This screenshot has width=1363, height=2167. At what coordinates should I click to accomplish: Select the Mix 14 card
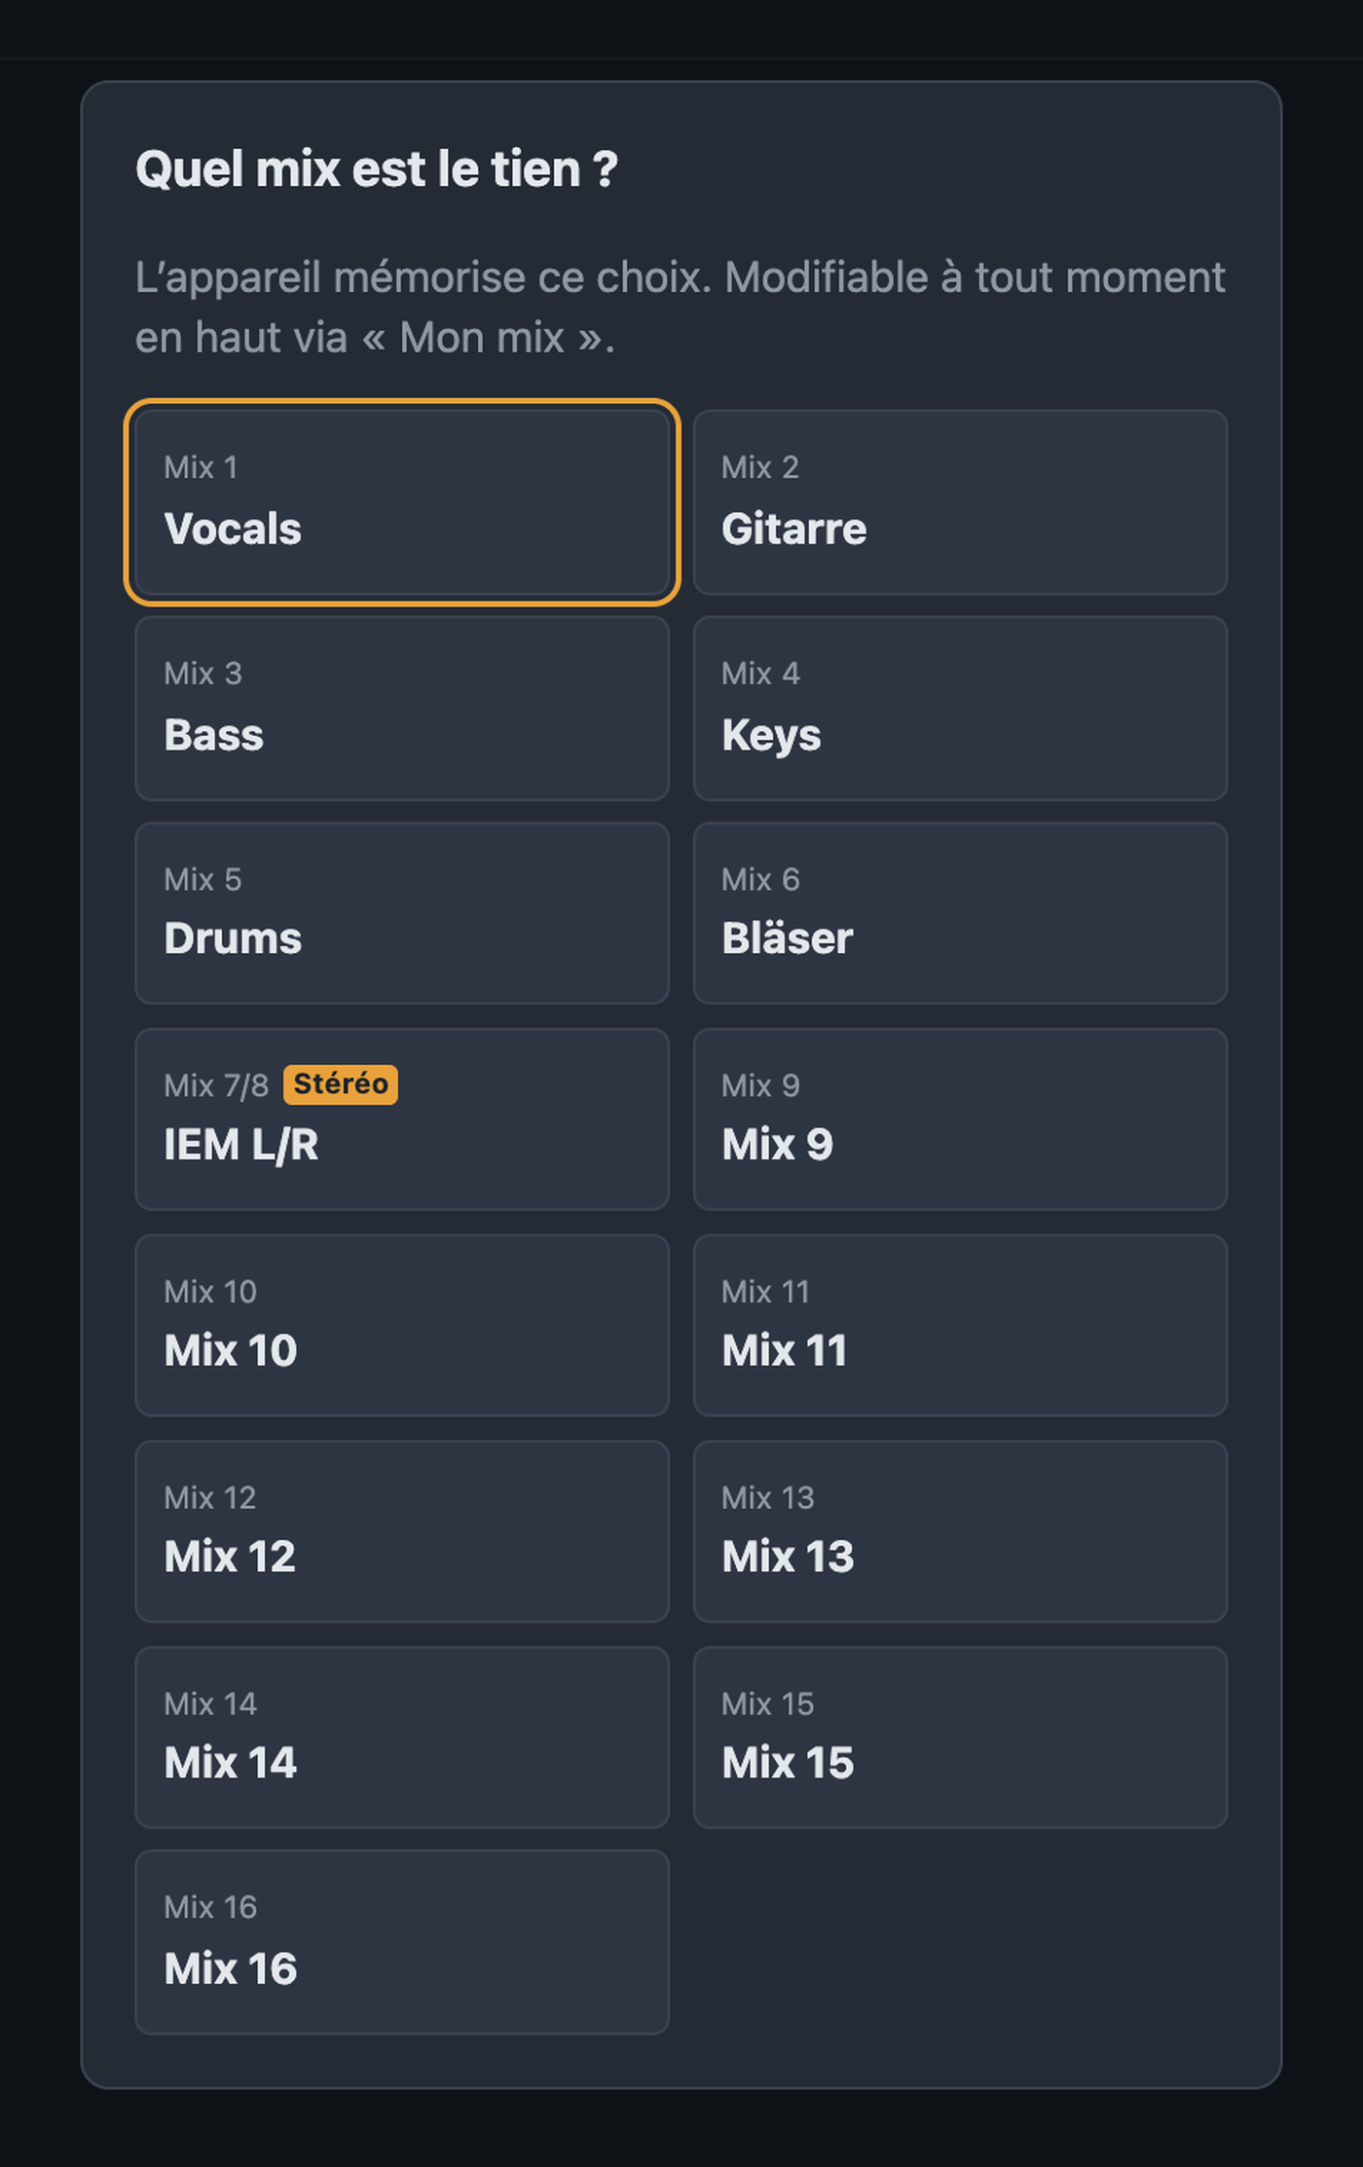pyautogui.click(x=402, y=1738)
